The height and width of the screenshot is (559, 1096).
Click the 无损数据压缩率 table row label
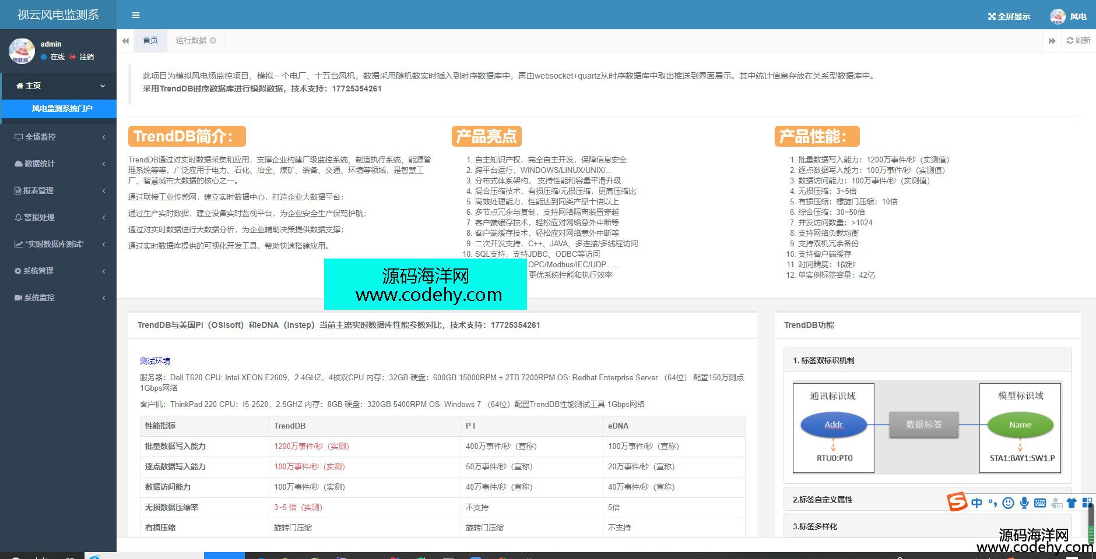[x=171, y=508]
